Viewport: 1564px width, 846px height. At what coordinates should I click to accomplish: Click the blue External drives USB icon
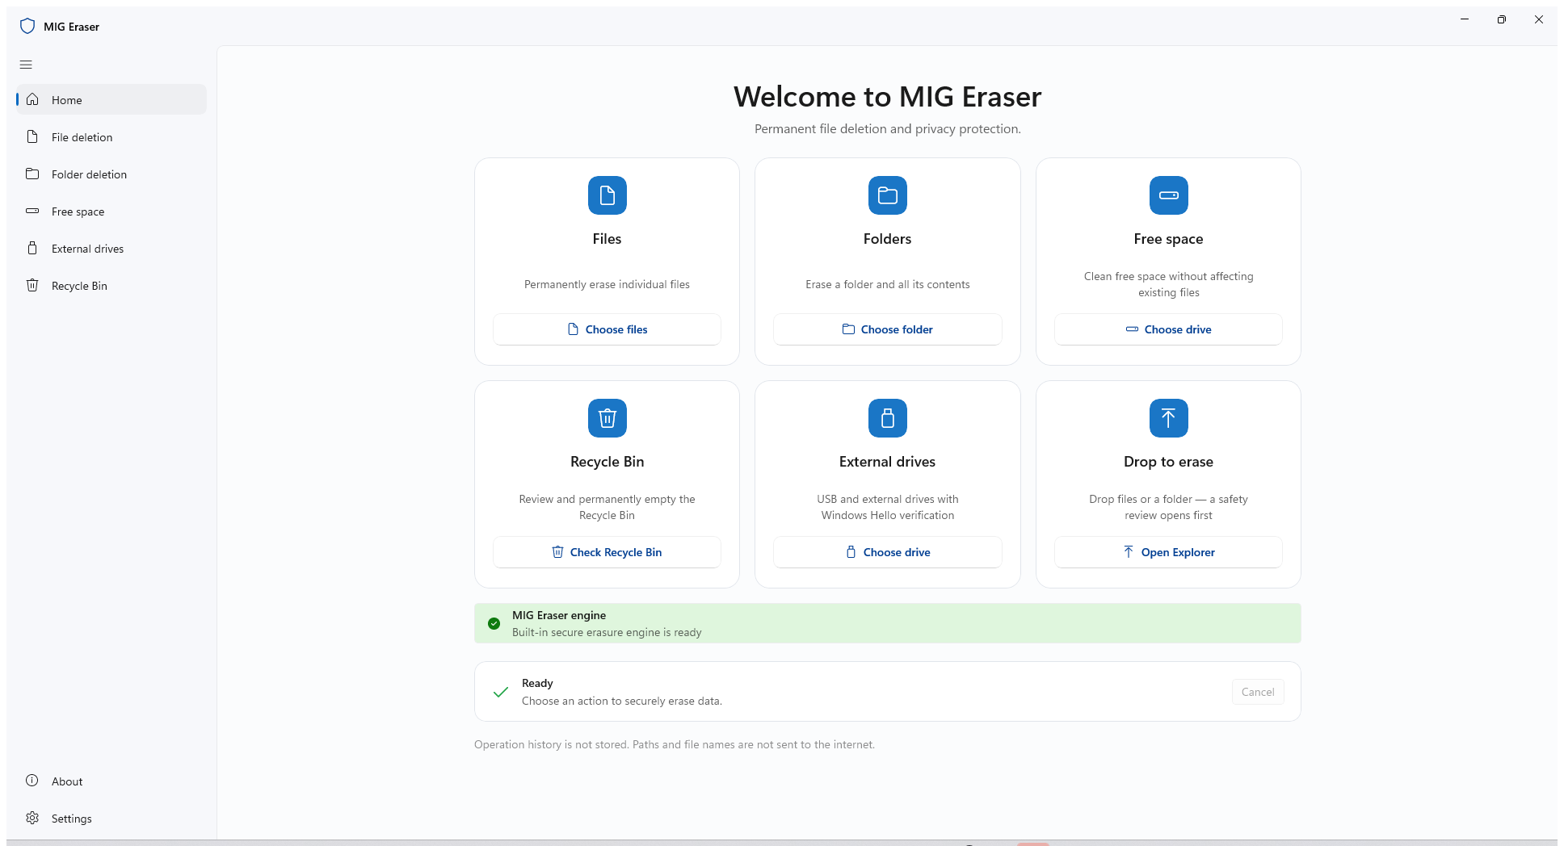(x=887, y=418)
